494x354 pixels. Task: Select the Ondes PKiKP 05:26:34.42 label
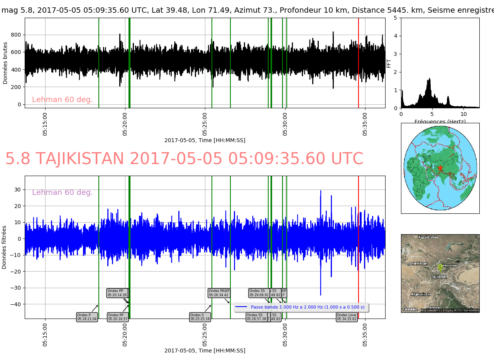(x=219, y=293)
